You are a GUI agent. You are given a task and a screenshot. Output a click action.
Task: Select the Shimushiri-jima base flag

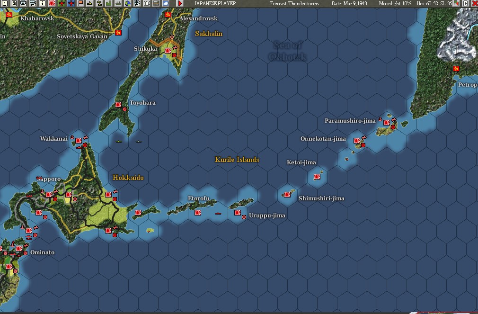pyautogui.click(x=287, y=194)
